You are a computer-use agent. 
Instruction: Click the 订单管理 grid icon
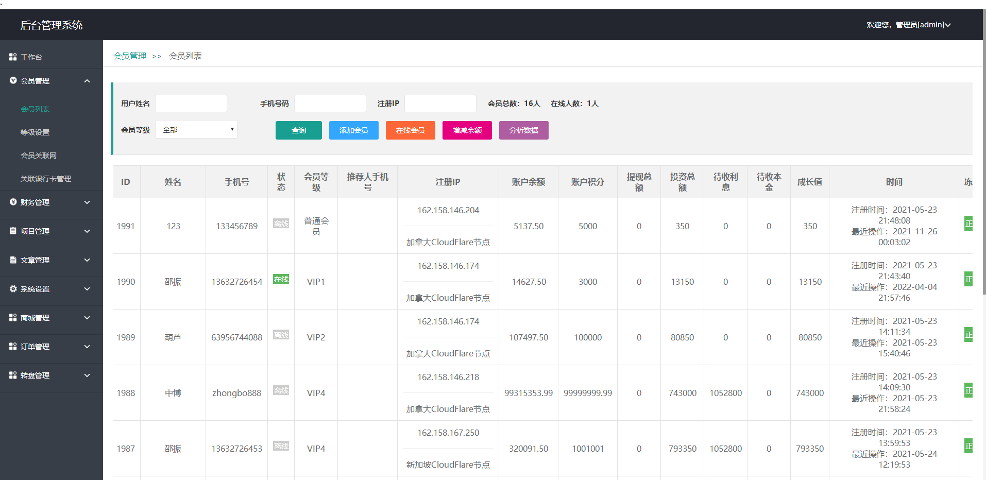pyautogui.click(x=13, y=346)
